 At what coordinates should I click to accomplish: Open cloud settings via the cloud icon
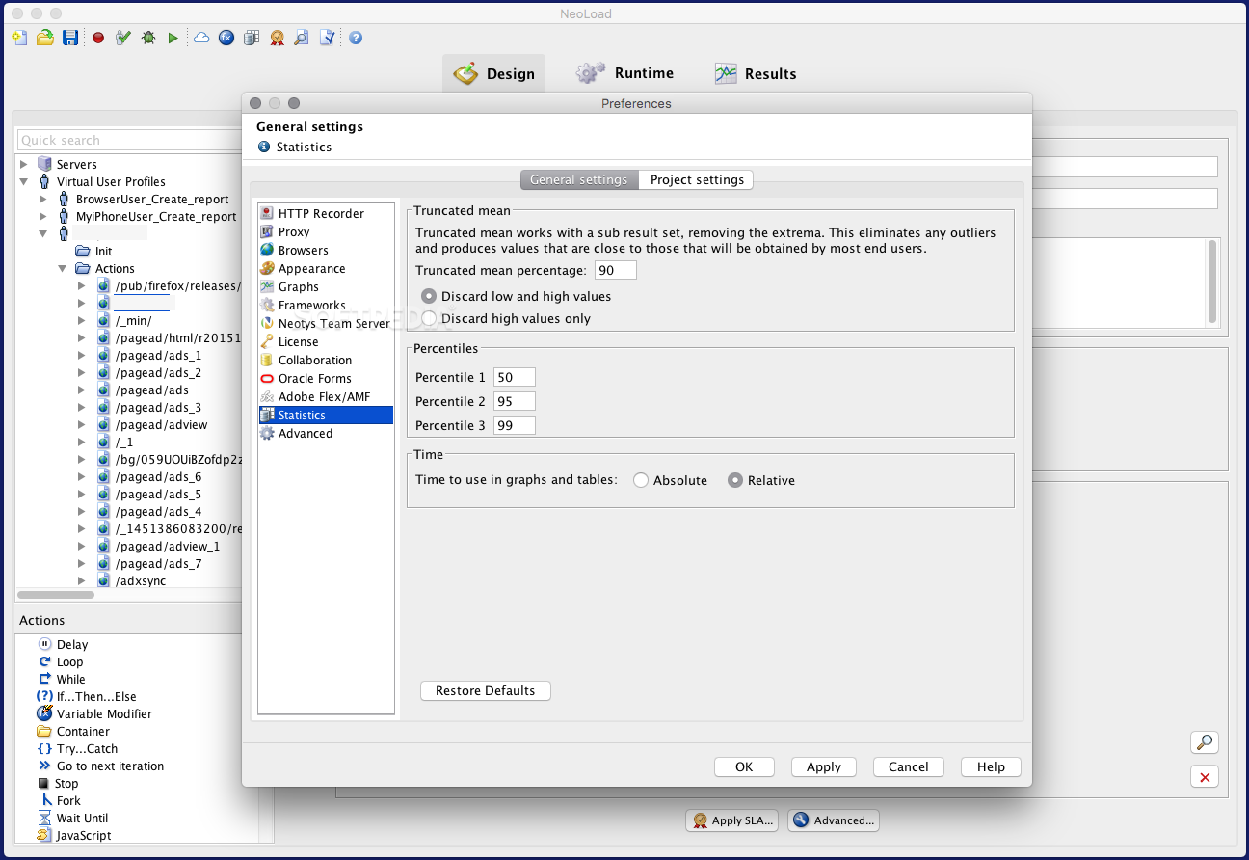click(x=201, y=38)
